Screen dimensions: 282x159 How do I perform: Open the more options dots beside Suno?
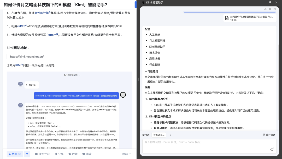(x=170, y=135)
